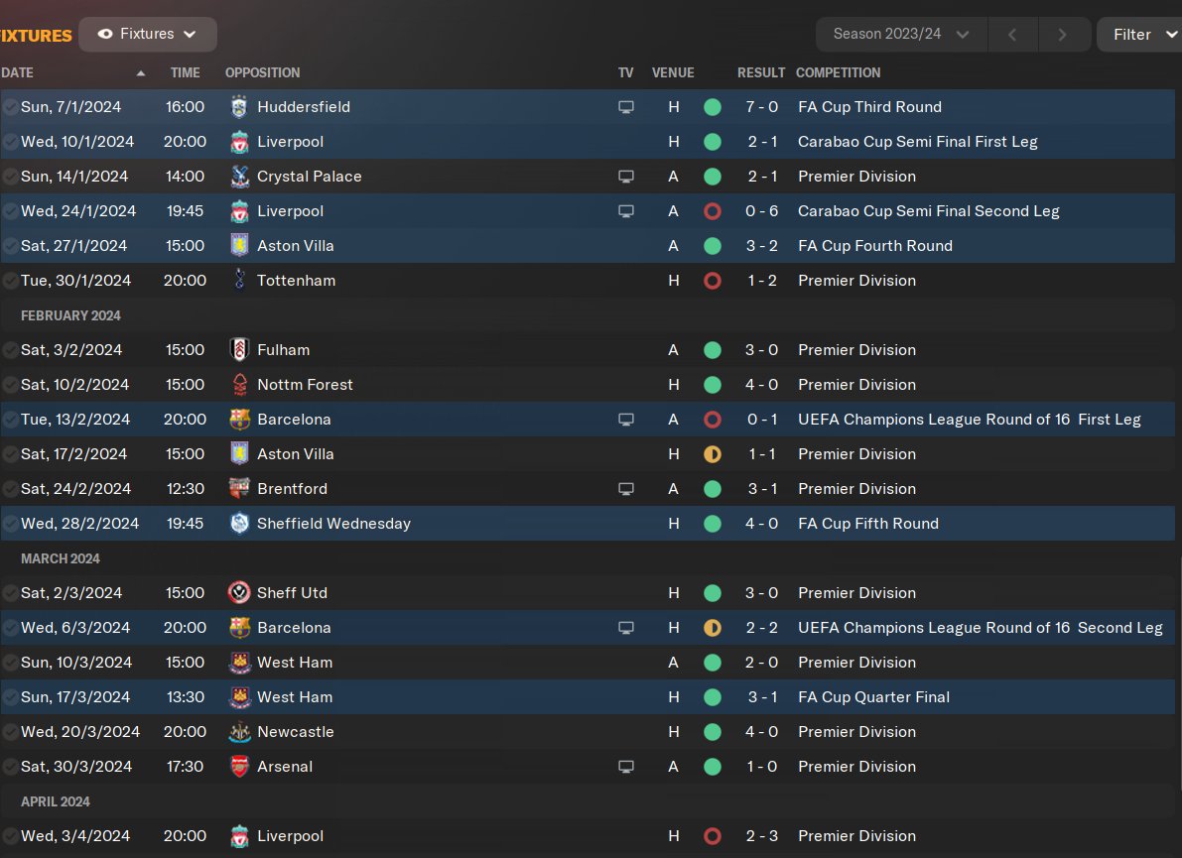Open the Season 2023/24 dropdown
The image size is (1182, 858).
(x=901, y=34)
